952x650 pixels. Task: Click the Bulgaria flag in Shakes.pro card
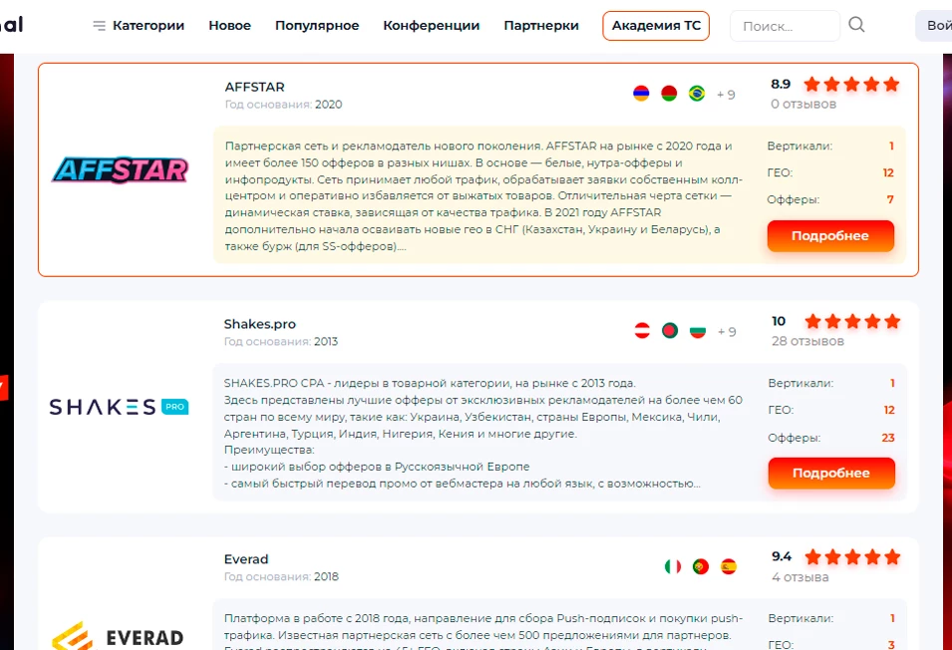[698, 331]
